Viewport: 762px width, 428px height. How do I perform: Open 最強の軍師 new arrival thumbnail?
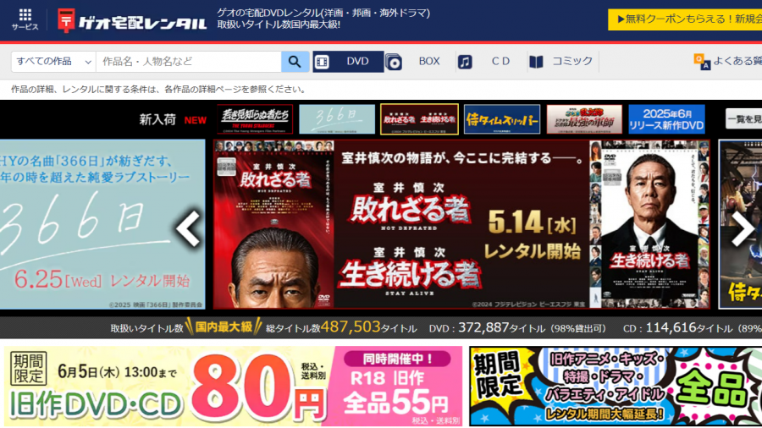click(x=584, y=119)
